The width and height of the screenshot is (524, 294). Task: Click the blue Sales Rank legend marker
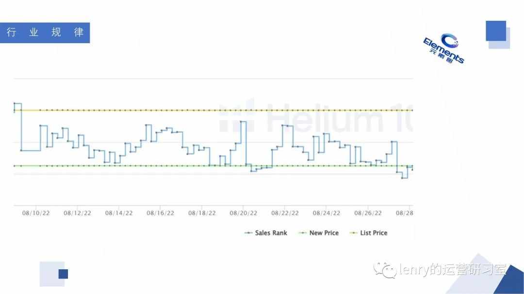(248, 233)
